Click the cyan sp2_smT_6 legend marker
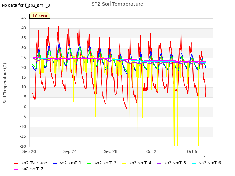Image resolution: width=235 pixels, height=176 pixels. (x=194, y=164)
